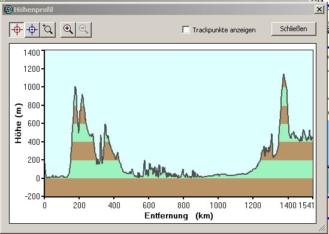The width and height of the screenshot is (329, 234).
Task: Click the peak near 350 km distance
Action: (105, 126)
